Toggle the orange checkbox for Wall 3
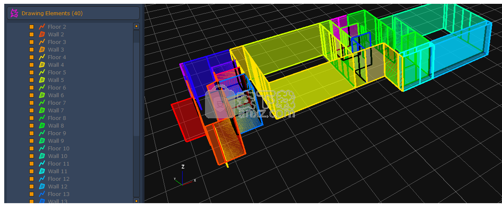Screen dimensions: 502x204 point(31,49)
